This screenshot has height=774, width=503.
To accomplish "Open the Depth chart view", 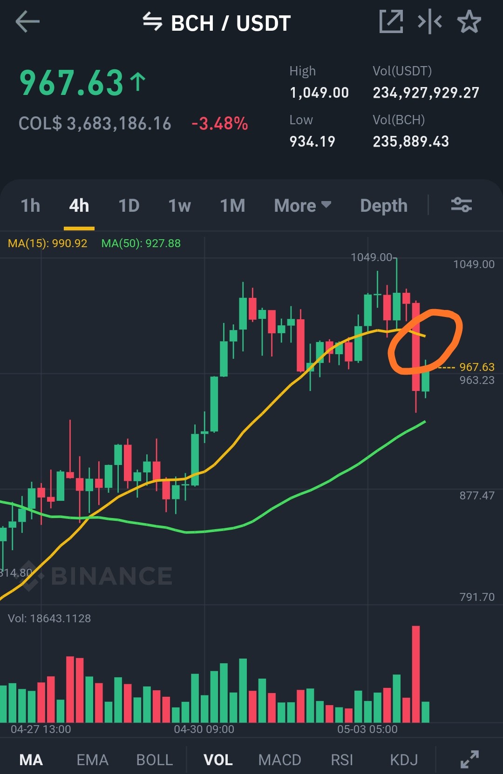I will click(384, 205).
